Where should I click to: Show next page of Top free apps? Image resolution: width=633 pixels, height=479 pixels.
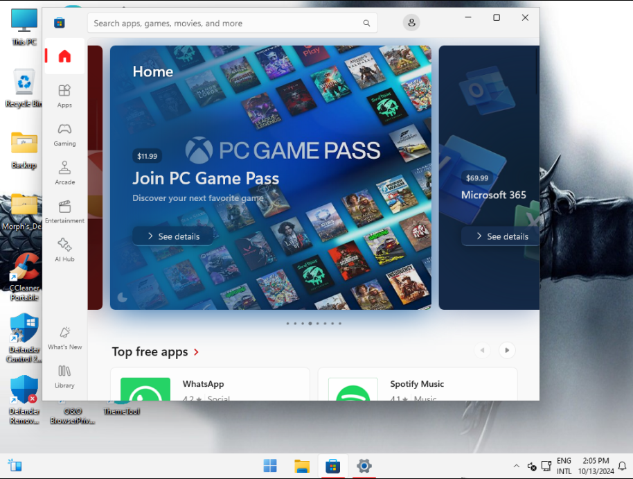tap(507, 350)
